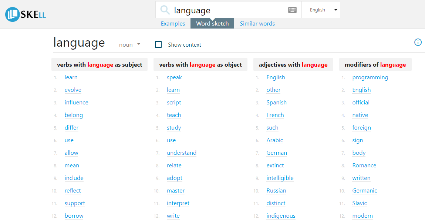425x224 pixels.
Task: Click the magnifier search icon
Action: (165, 10)
